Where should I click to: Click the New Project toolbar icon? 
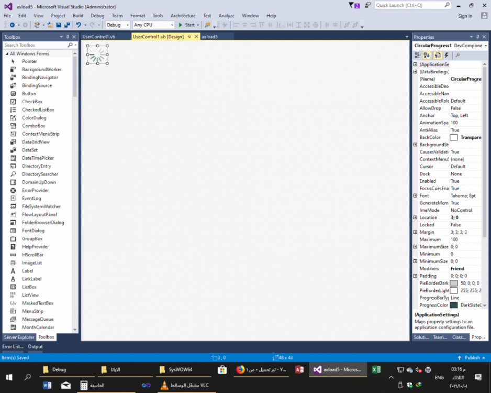point(37,25)
